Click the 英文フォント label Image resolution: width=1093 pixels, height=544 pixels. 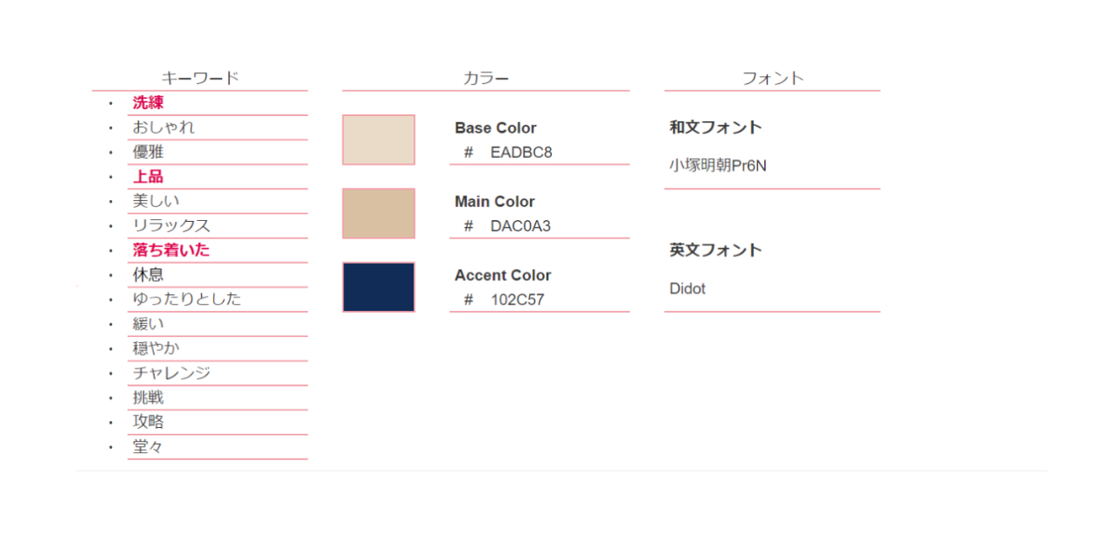[x=716, y=250]
